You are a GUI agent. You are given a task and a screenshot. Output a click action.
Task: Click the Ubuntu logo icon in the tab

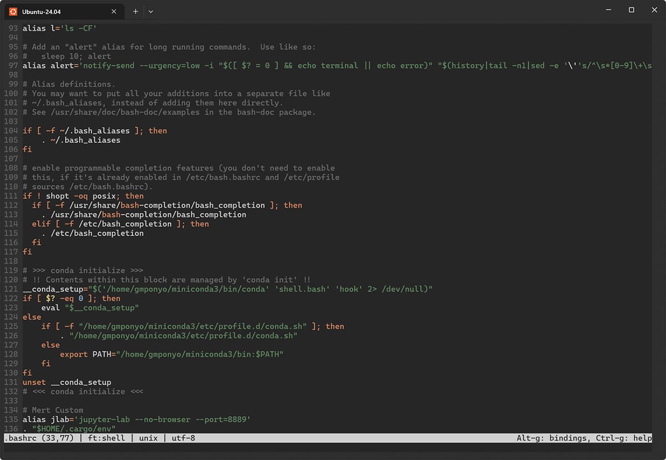pos(13,11)
